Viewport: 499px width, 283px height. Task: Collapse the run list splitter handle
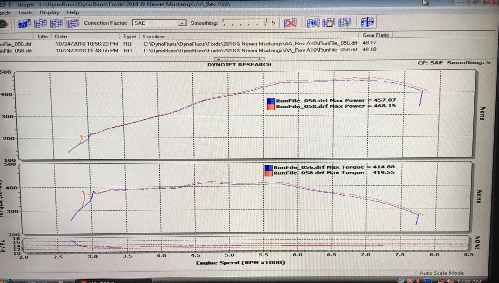click(239, 59)
